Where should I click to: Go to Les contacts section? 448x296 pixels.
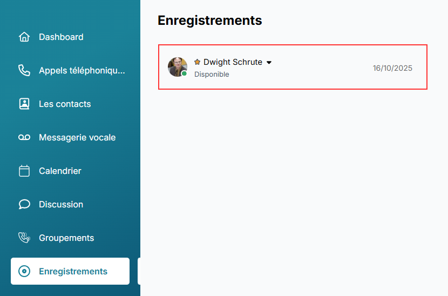pos(65,104)
